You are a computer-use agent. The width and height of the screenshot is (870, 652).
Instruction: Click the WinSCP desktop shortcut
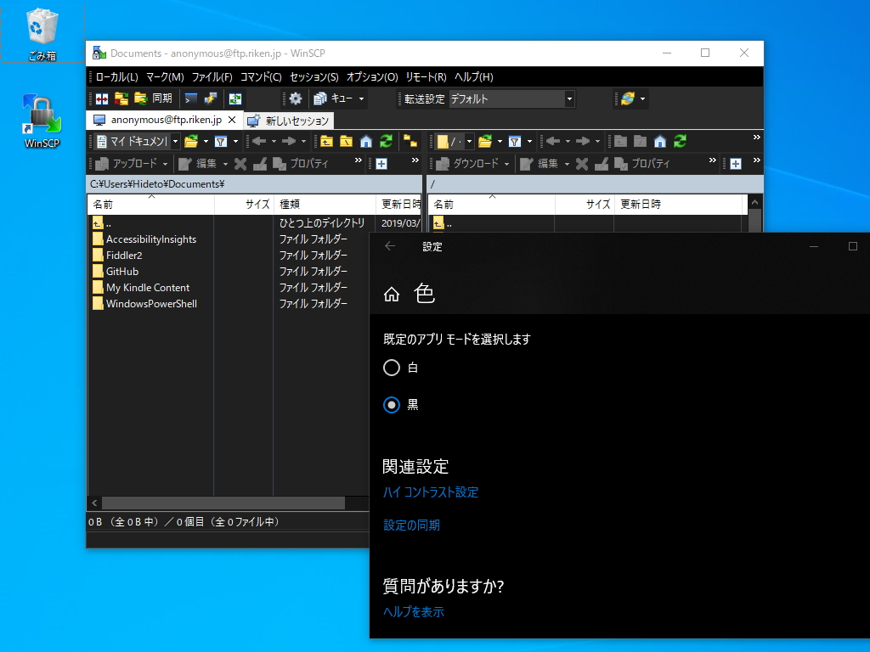click(42, 115)
